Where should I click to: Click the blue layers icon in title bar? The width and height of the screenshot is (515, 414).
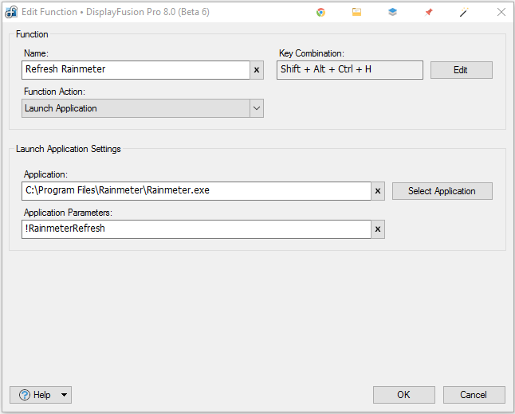click(392, 12)
